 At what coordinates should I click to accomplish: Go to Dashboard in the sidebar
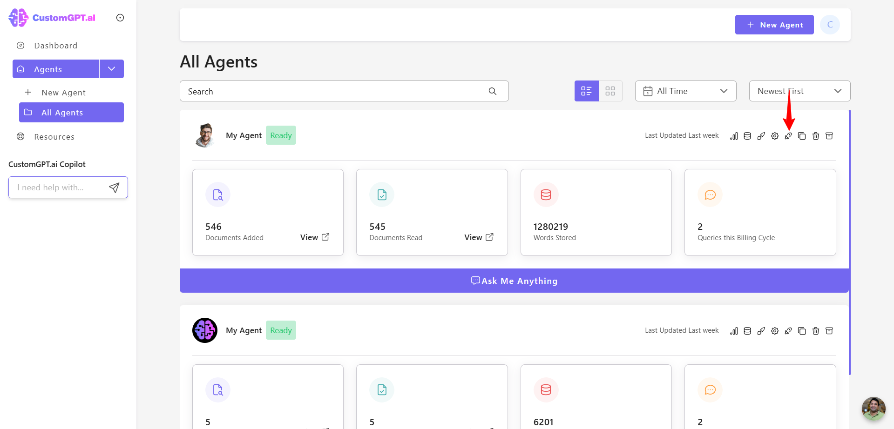coord(55,46)
